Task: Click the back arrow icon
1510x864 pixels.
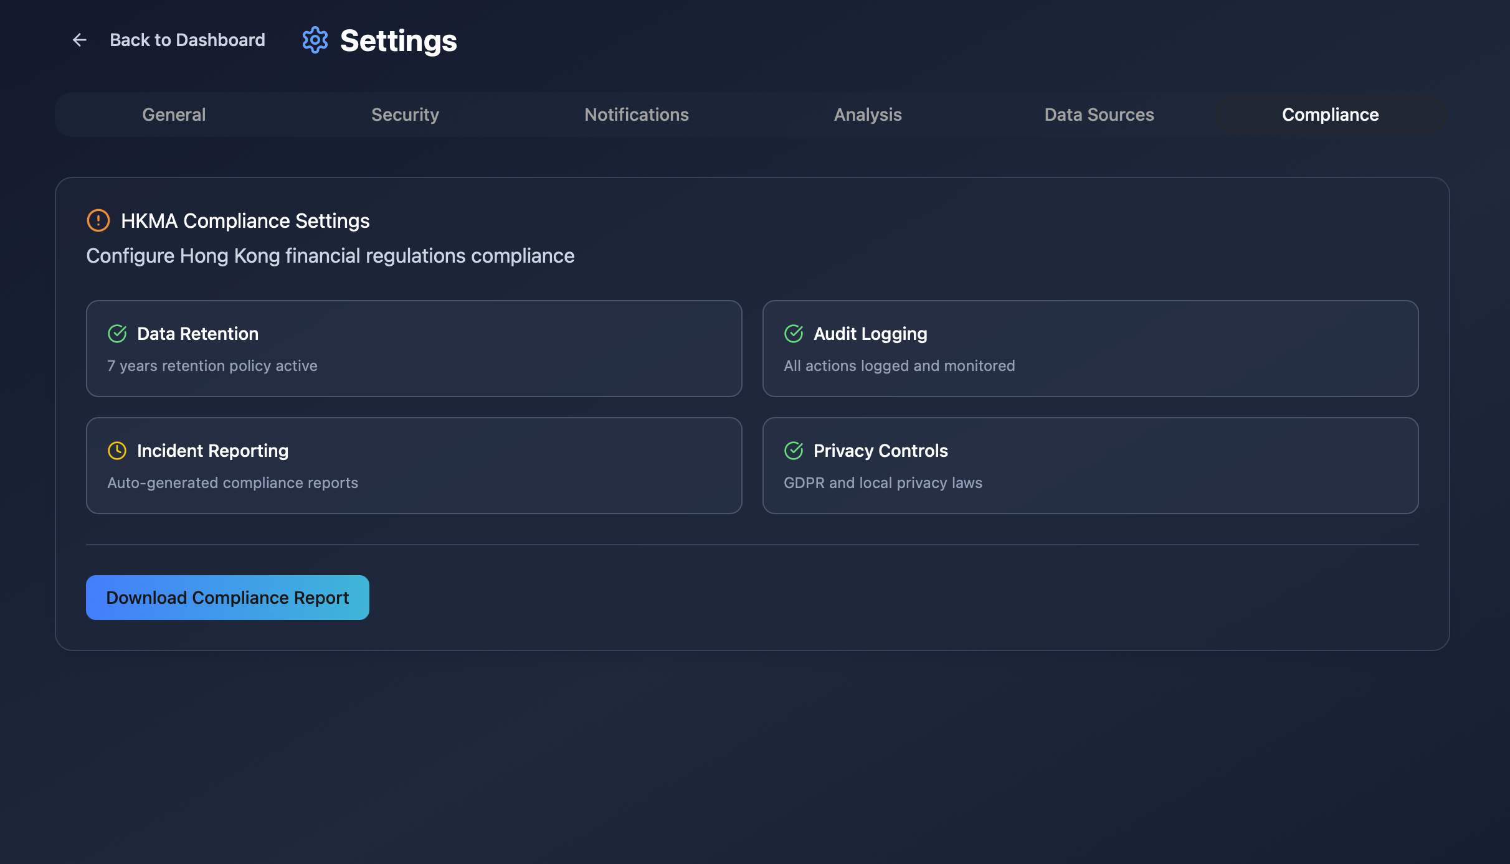Action: tap(79, 40)
